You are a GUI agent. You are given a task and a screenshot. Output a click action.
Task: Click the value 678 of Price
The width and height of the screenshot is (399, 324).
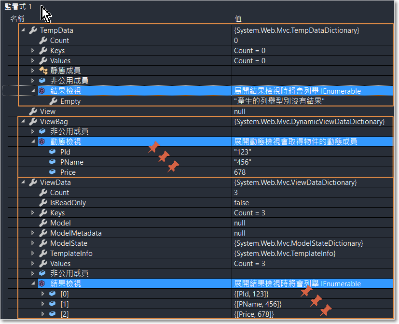240,172
